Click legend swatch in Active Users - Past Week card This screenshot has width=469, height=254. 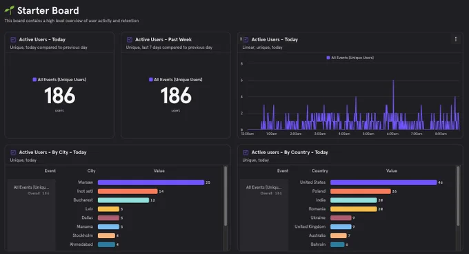151,79
